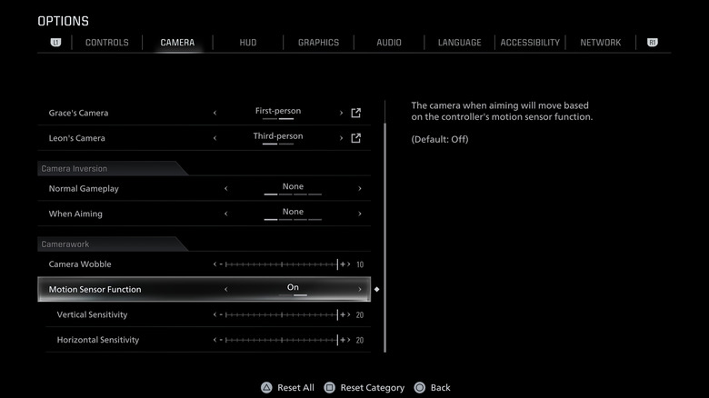Select the Normal Gameplay row label
This screenshot has height=398, width=709.
pos(84,189)
